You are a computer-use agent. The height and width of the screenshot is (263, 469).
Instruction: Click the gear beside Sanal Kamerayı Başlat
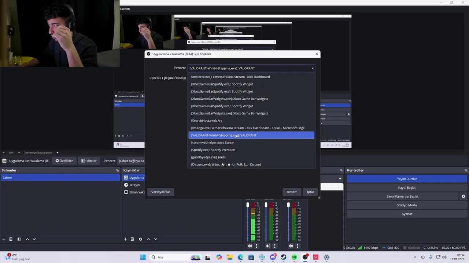coord(463,197)
